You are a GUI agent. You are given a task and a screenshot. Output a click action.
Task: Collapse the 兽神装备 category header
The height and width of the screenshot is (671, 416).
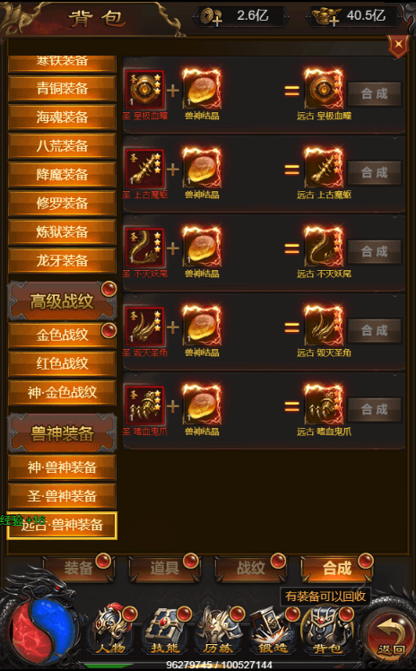62,433
